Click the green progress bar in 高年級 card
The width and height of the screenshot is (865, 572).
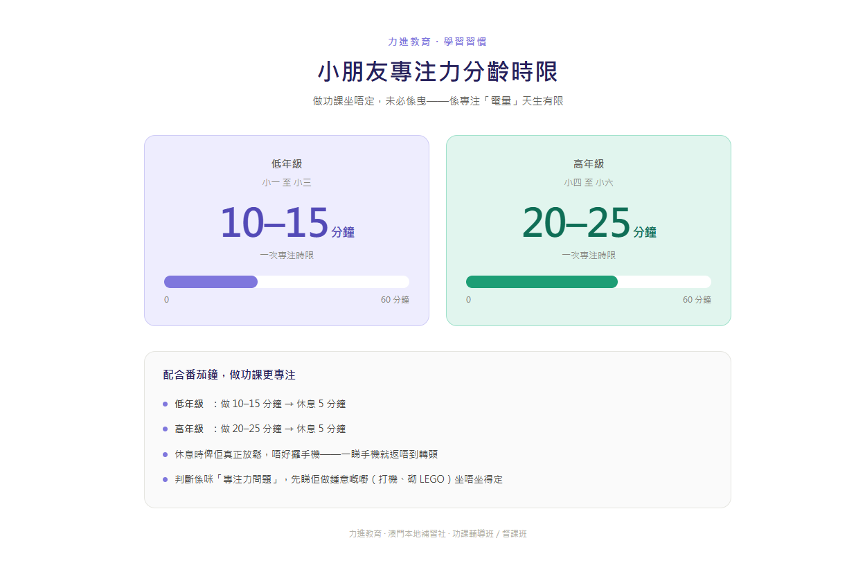pyautogui.click(x=589, y=282)
